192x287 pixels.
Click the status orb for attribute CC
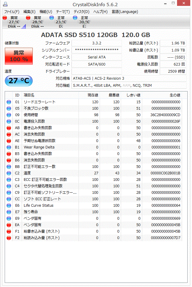click(x=9, y=199)
